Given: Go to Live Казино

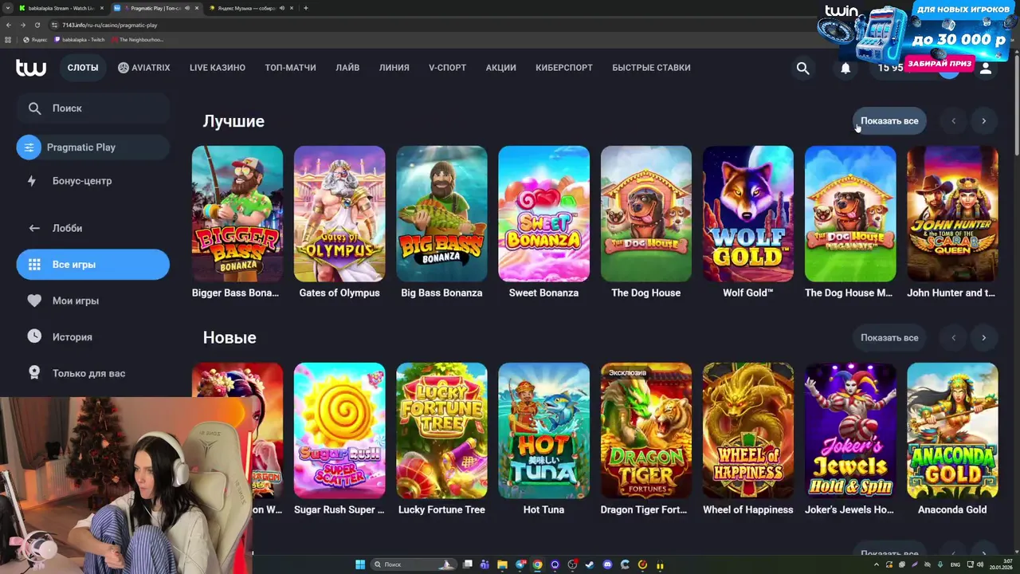Looking at the screenshot, I should click(218, 68).
